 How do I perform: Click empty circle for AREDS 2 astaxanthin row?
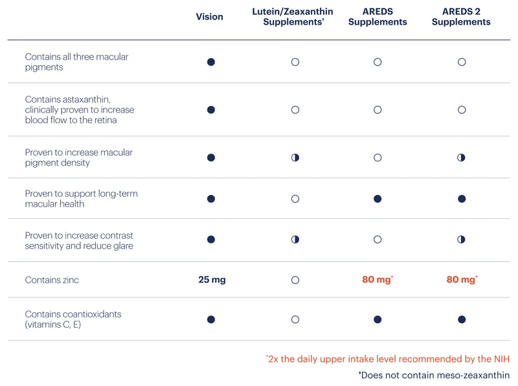462,109
